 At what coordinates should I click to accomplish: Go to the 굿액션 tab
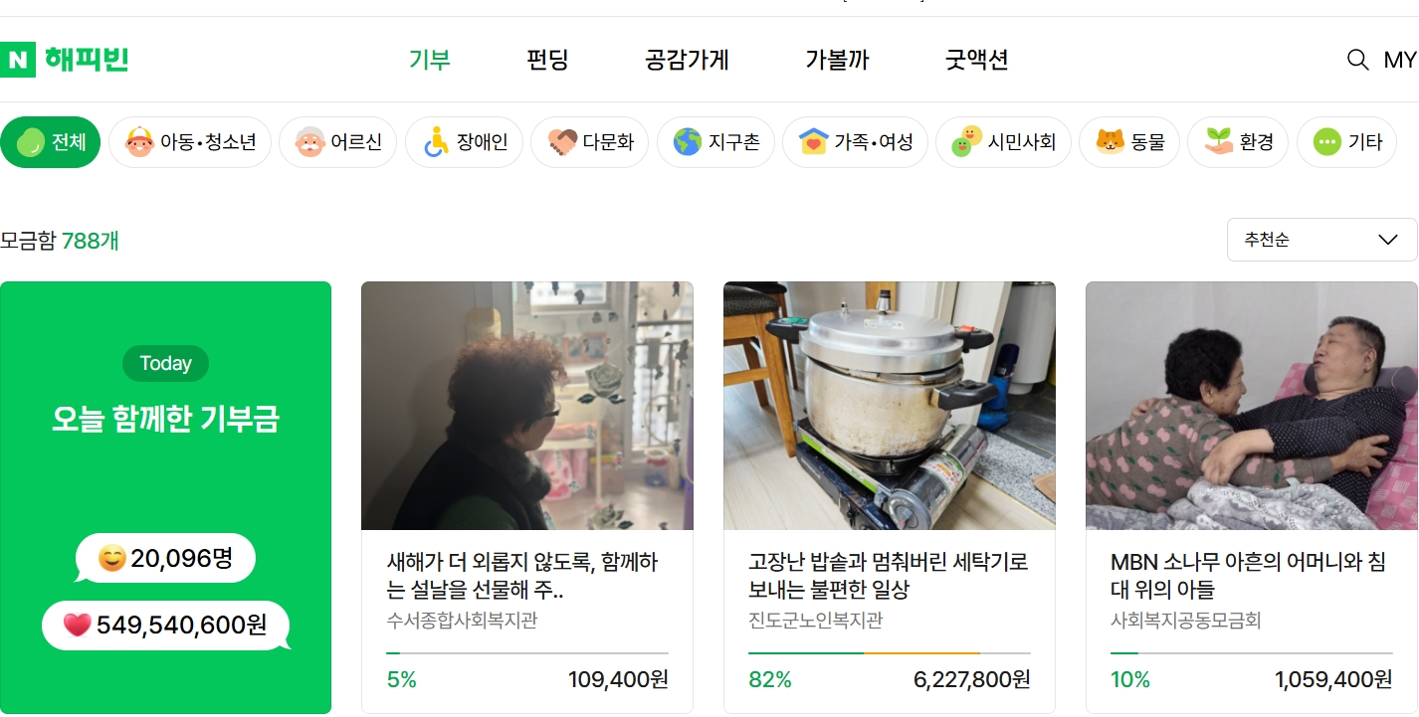click(977, 60)
